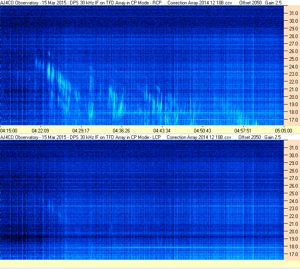The width and height of the screenshot is (300, 269).
Task: Click the LCP spectrogram title text
Action: coord(81,137)
